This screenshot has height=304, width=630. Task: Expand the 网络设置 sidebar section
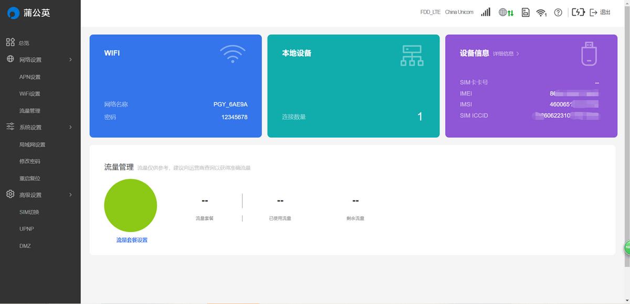[x=37, y=59]
